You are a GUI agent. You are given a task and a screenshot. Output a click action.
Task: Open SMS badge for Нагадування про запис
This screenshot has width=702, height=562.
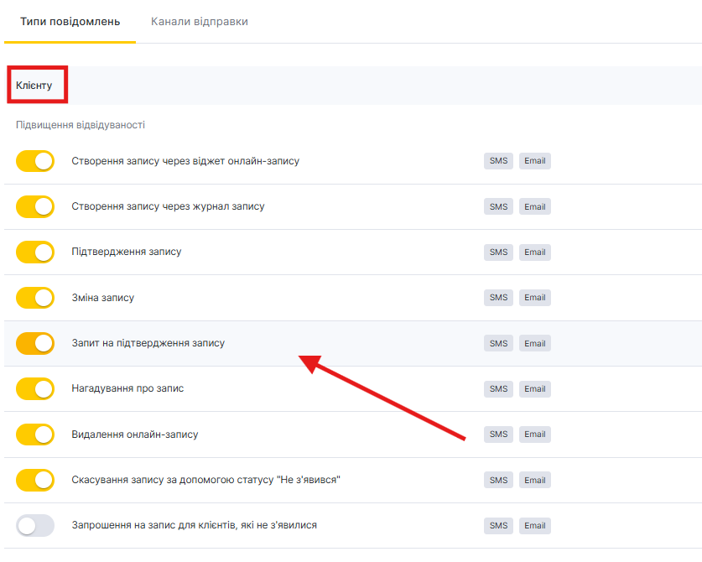pyautogui.click(x=498, y=389)
